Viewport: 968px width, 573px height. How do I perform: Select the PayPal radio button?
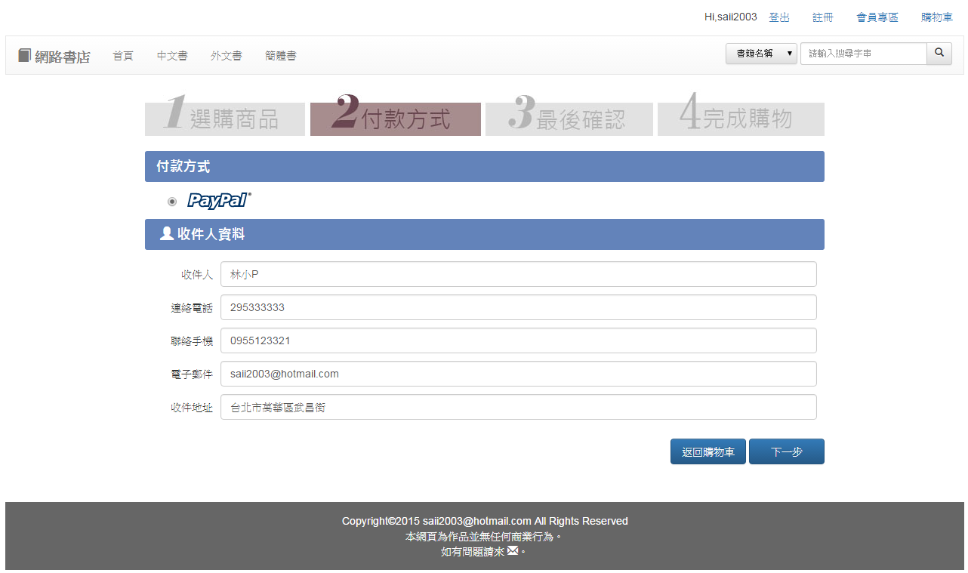tap(172, 202)
